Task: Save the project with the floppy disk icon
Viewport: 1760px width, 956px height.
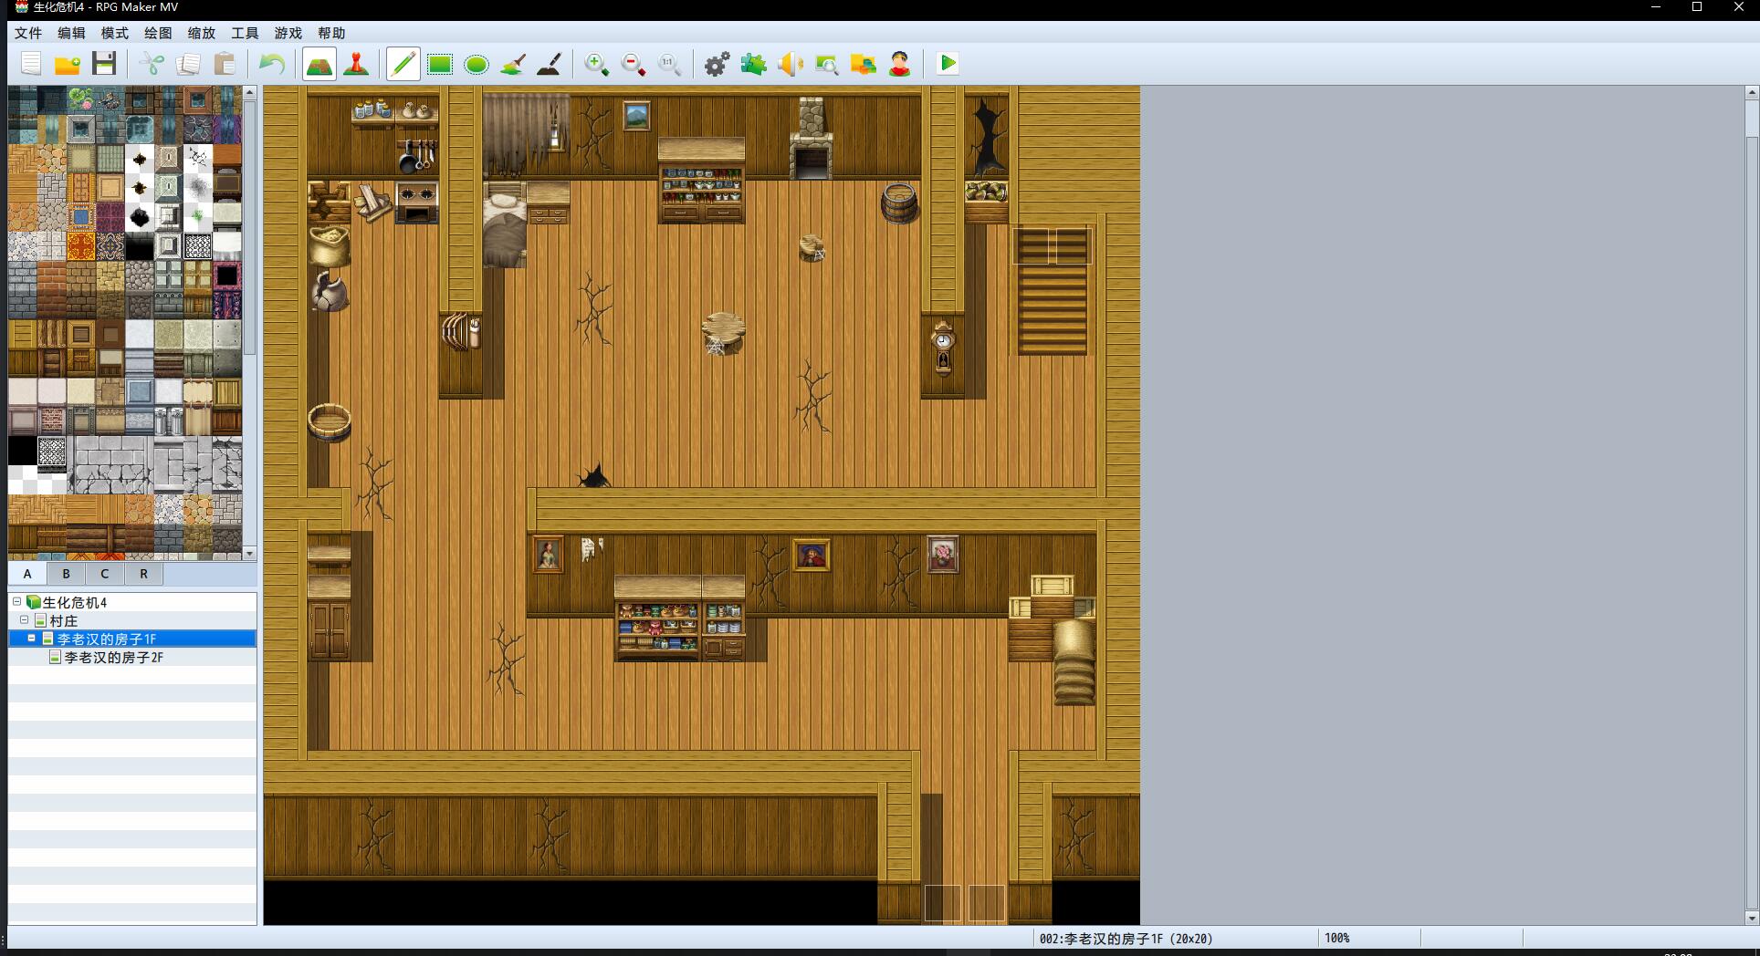Action: click(104, 64)
